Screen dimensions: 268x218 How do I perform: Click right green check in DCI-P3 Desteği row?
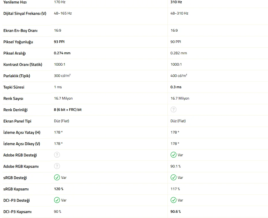[174, 200]
